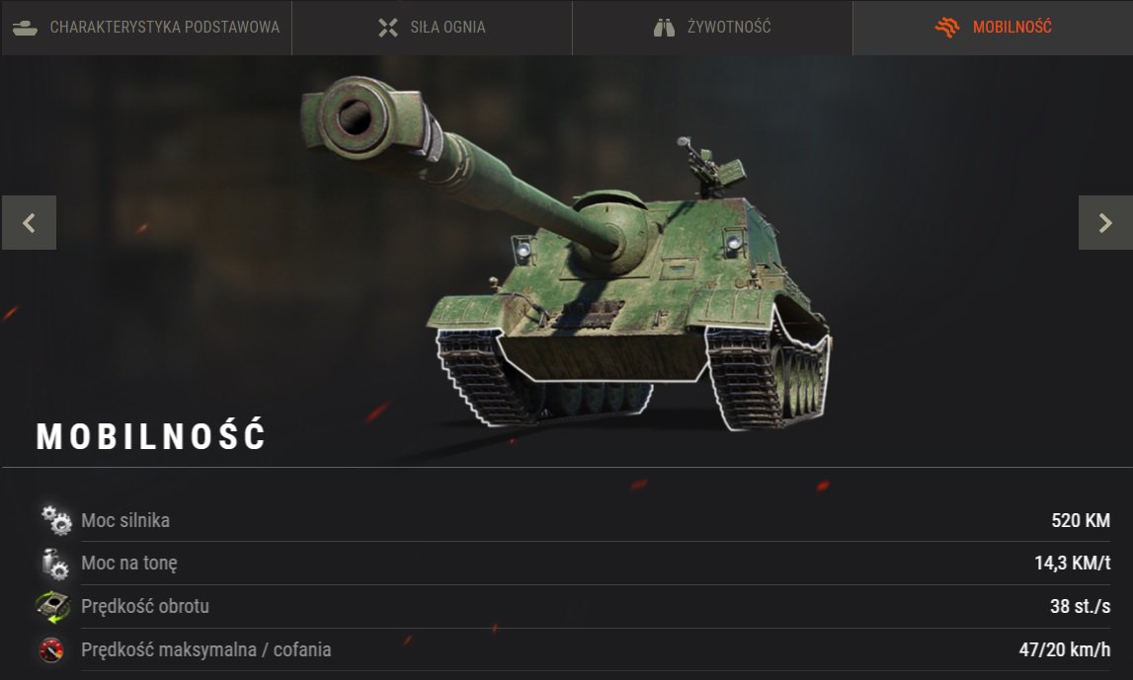Advance to next slide with right arrow
The image size is (1133, 680).
(x=1105, y=222)
